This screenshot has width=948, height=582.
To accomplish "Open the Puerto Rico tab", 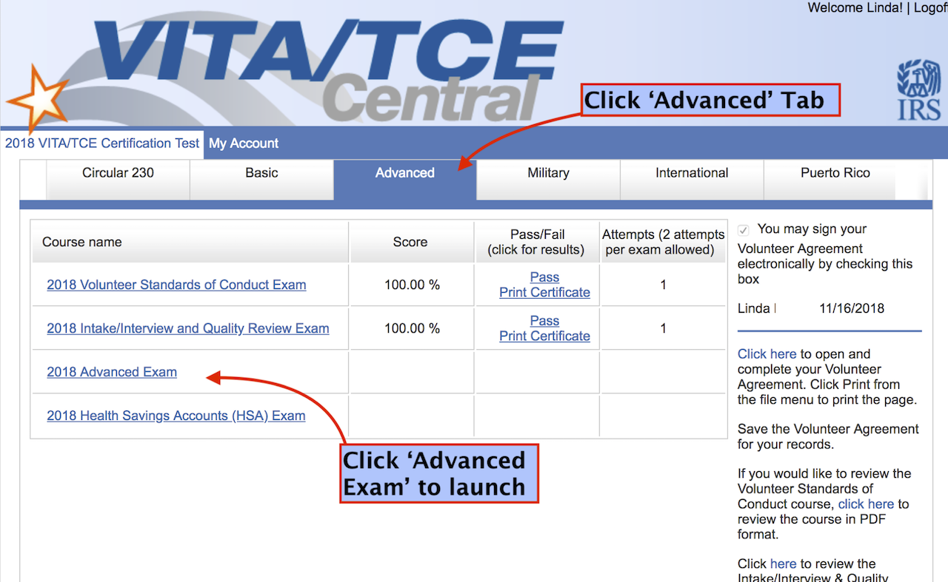I will tap(835, 178).
